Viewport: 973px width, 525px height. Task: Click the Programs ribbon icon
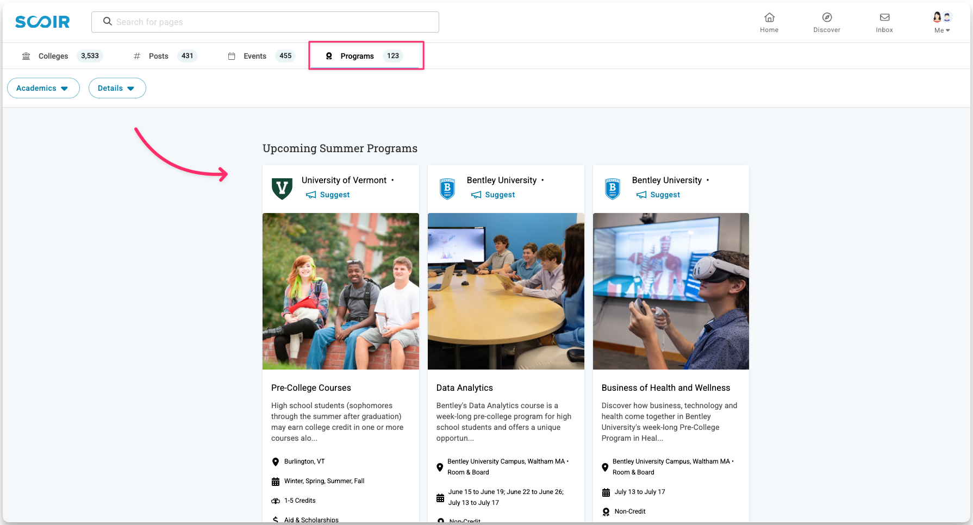[x=329, y=56]
